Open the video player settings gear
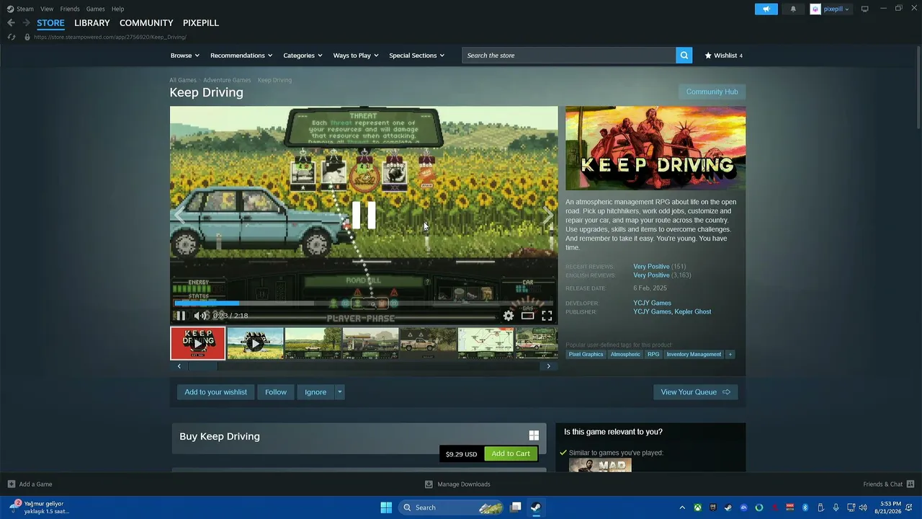This screenshot has height=519, width=922. pos(509,316)
